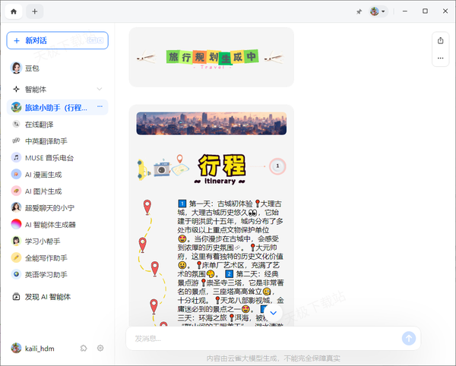Open the plugin/extension icon beside username
This screenshot has width=456, height=366.
tap(84, 348)
